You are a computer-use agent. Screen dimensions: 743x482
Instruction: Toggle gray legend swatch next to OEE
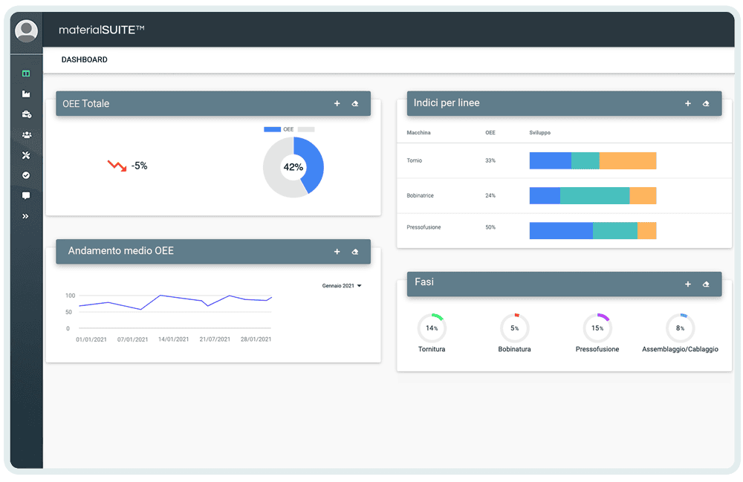306,129
